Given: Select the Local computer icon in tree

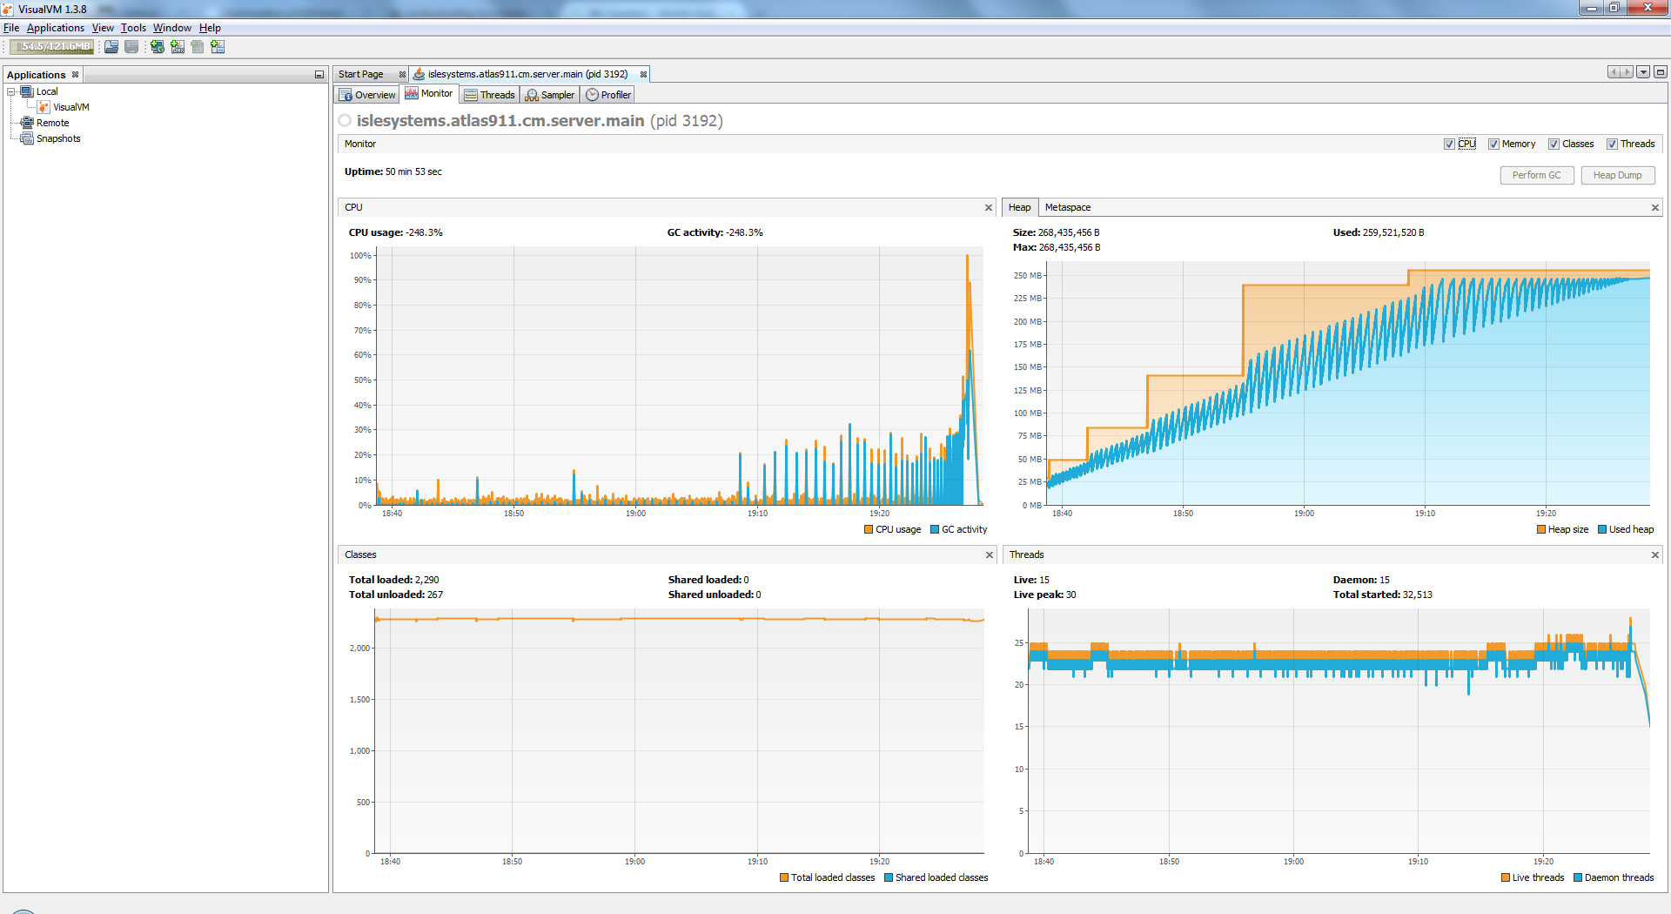Looking at the screenshot, I should pos(27,91).
